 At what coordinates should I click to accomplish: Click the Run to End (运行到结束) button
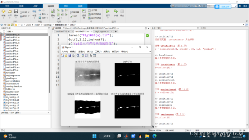(95, 18)
